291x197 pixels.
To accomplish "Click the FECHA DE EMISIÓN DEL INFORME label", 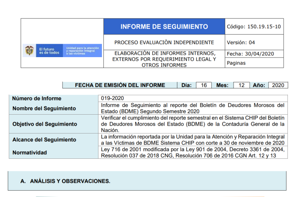I will (x=120, y=85).
